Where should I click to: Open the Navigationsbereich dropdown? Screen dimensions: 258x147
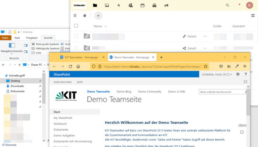point(12,52)
